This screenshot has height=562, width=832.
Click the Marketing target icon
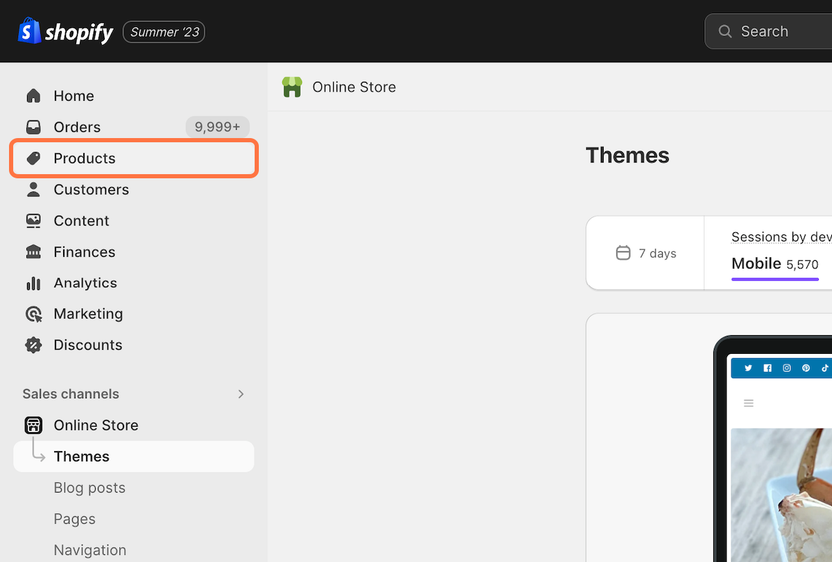(x=33, y=314)
